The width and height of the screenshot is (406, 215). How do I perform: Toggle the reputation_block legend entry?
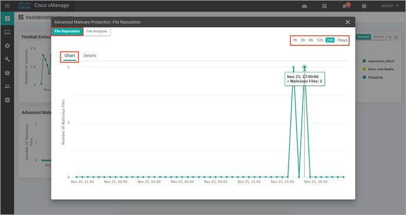(x=379, y=61)
